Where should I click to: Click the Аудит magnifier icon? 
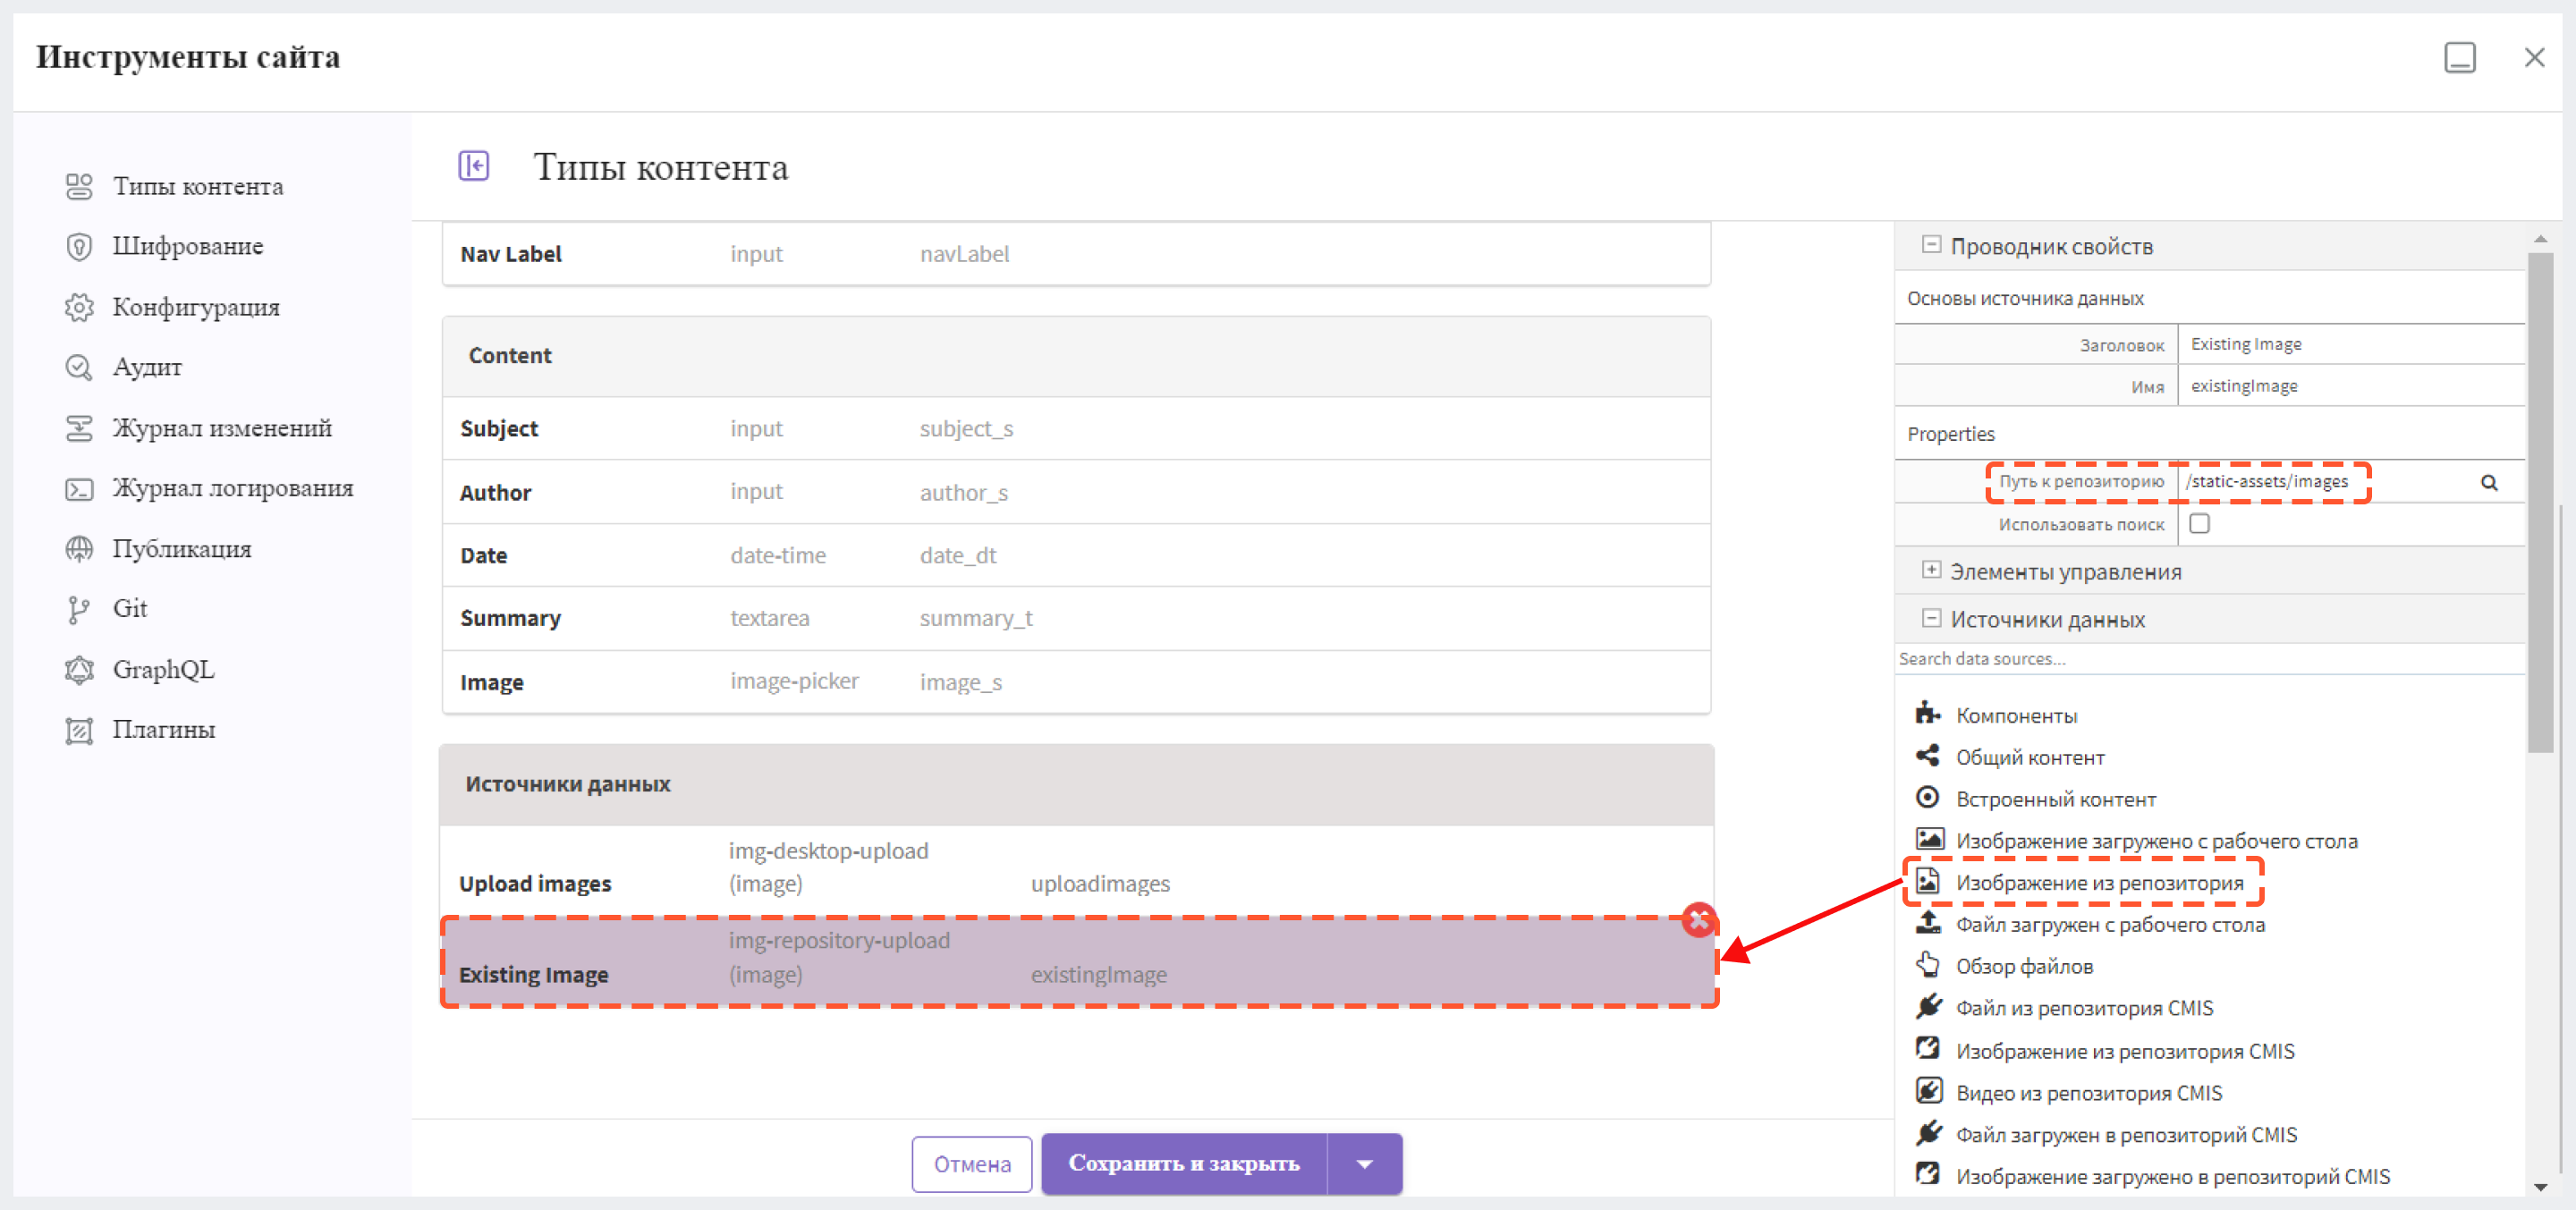(x=79, y=367)
